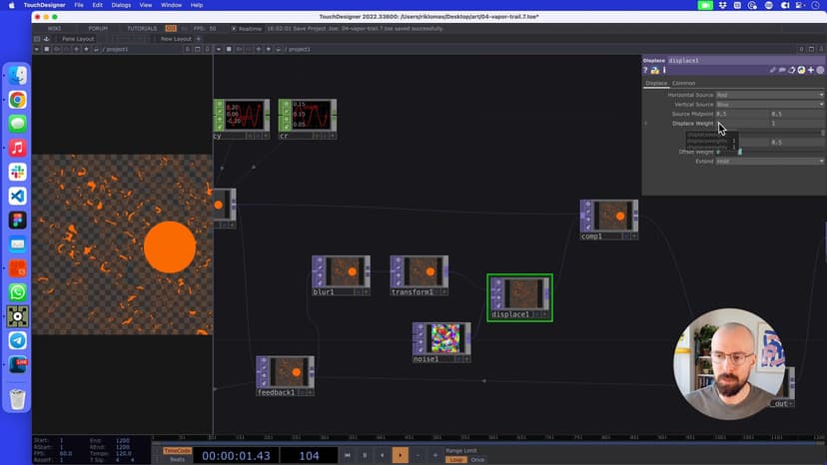Select the noise1 node

click(x=441, y=338)
